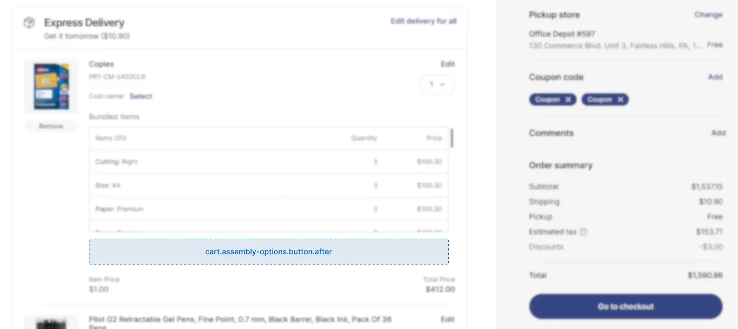
Task: Open the quantity dropdown for Copies
Action: 437,84
